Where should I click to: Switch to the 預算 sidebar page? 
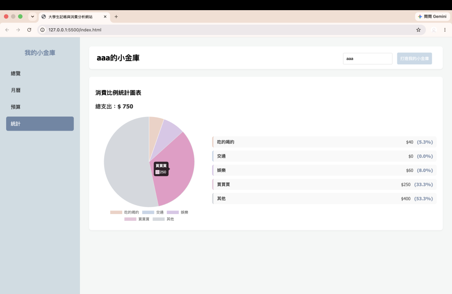click(x=40, y=107)
